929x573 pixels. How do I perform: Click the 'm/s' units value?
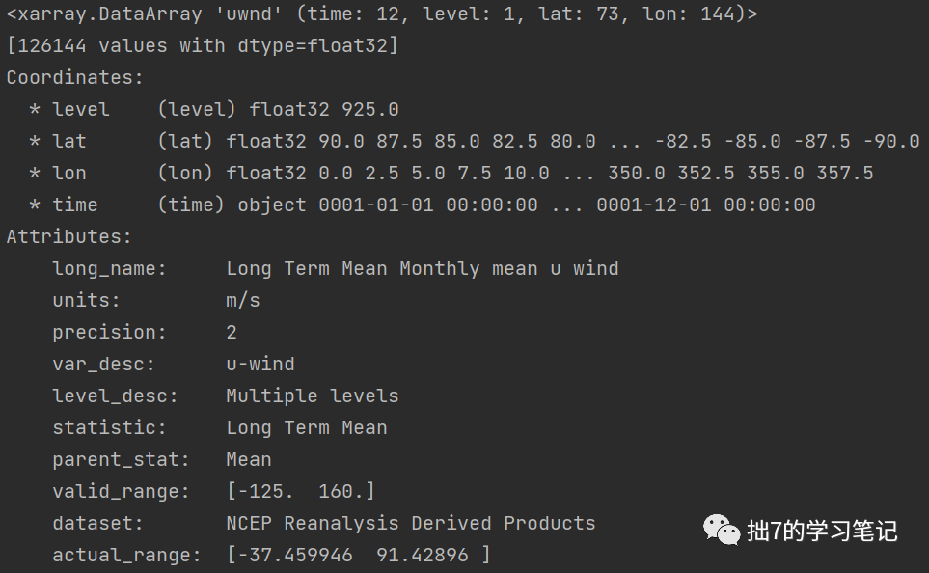click(x=243, y=300)
